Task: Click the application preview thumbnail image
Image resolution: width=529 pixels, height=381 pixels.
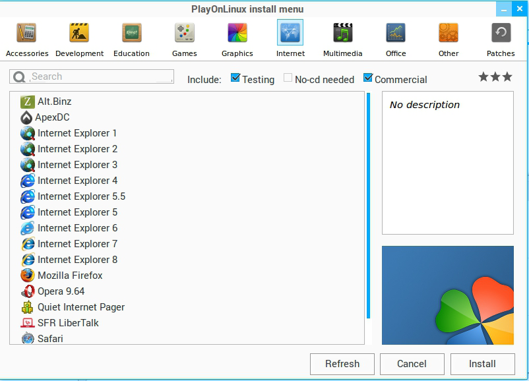Action: 448,295
